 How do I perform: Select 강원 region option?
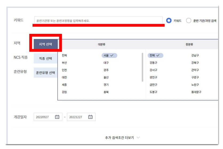[64, 92]
